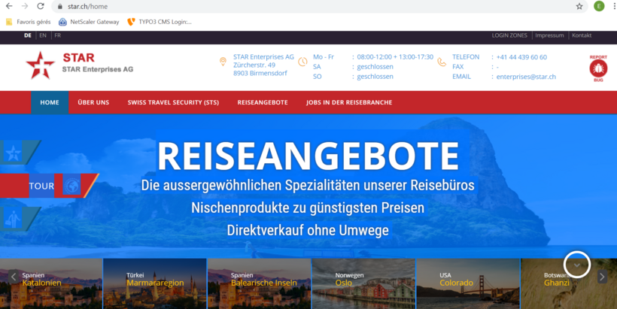Click the star icon on left sidebar
Image resolution: width=617 pixels, height=309 pixels.
14,153
